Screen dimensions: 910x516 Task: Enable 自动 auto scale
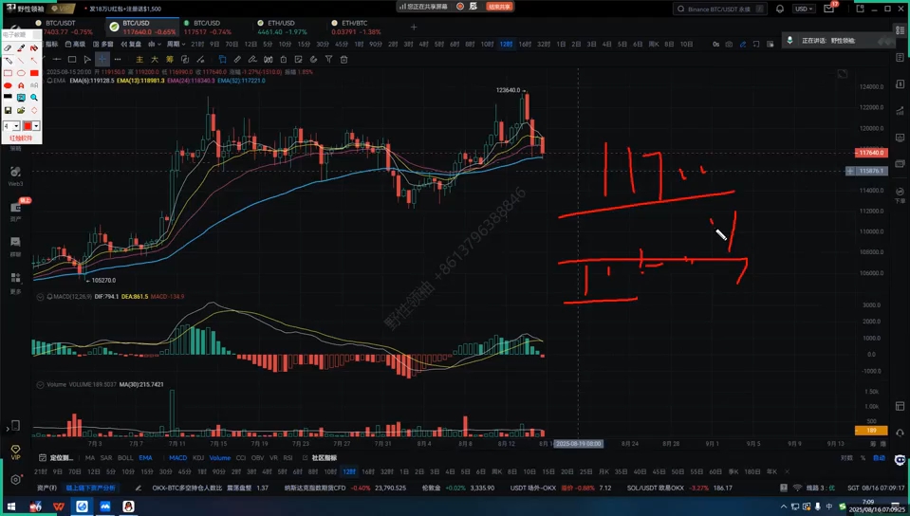coord(880,458)
